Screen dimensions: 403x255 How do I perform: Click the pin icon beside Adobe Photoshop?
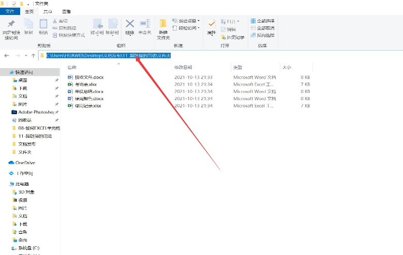[57, 112]
